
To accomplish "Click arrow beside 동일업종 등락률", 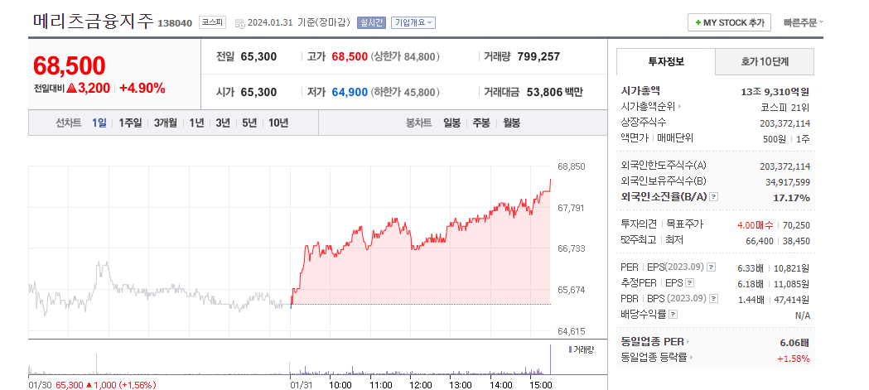I will pyautogui.click(x=691, y=358).
